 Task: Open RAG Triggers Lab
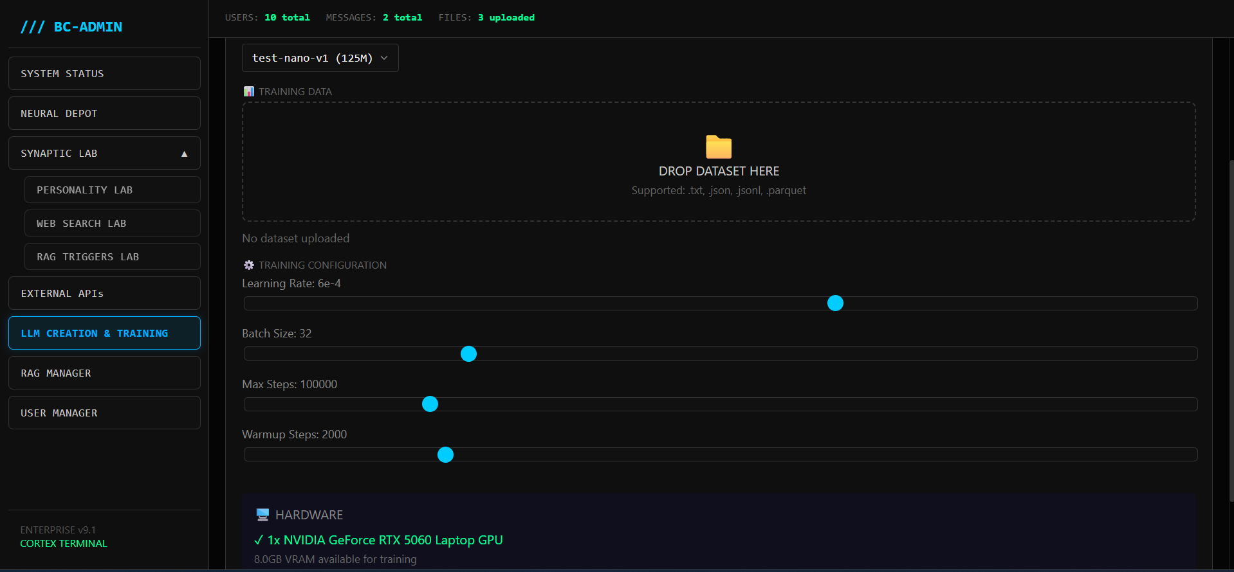pos(112,257)
